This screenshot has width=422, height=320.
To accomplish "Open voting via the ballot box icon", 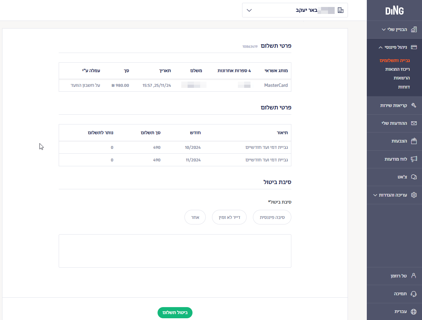I will [x=414, y=141].
